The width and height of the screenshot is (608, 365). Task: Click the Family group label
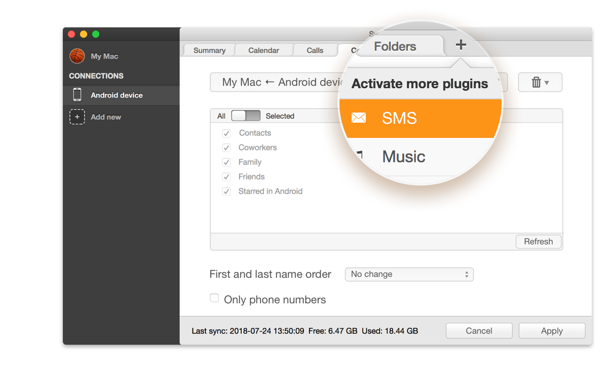pyautogui.click(x=250, y=162)
